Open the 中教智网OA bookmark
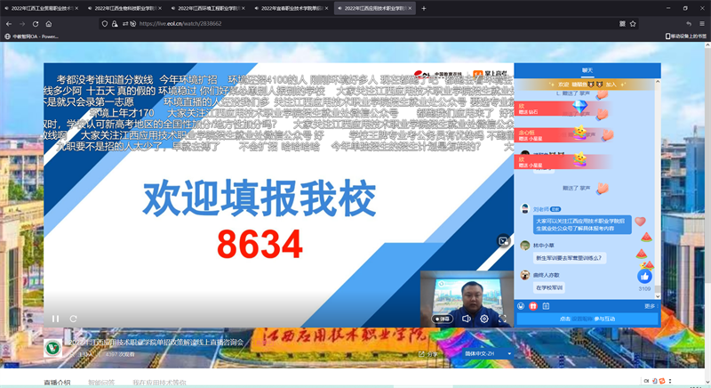The width and height of the screenshot is (711, 388). pos(32,36)
